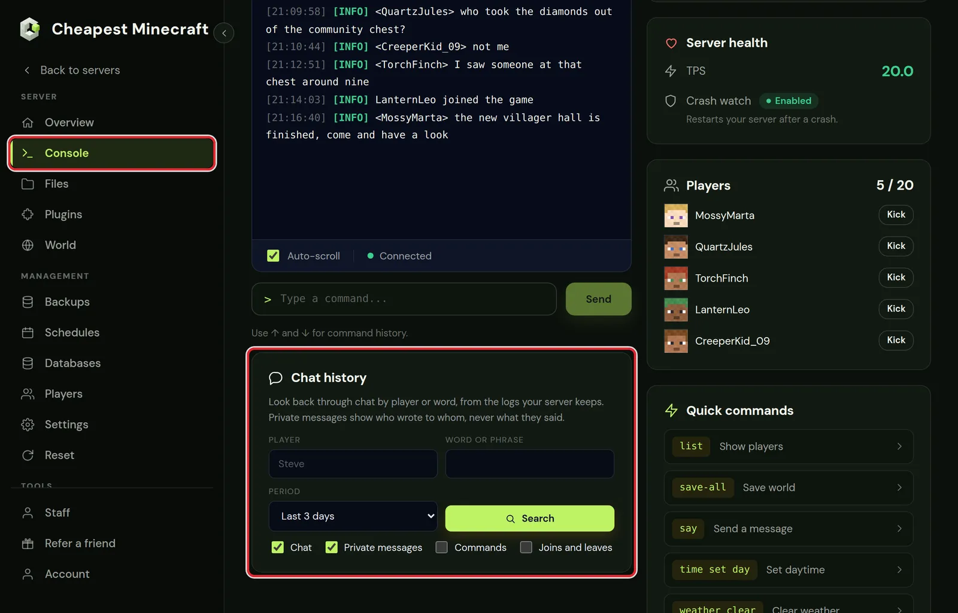958x613 pixels.
Task: Uncheck the Chat filter checkbox
Action: tap(277, 547)
